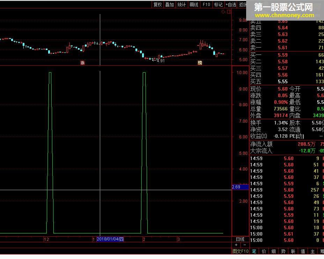The width and height of the screenshot is (324, 259).
Task: Switch to the 细 detail tab
Action: tap(274, 251)
